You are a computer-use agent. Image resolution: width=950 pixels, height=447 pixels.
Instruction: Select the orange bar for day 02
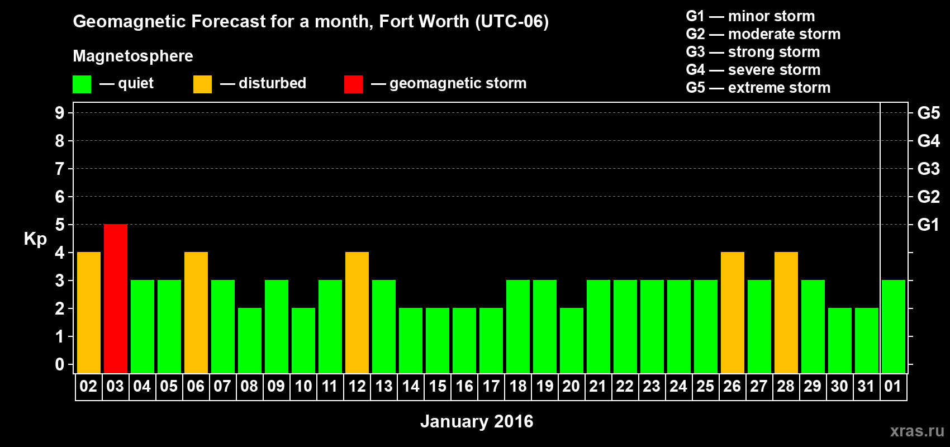[x=89, y=312]
